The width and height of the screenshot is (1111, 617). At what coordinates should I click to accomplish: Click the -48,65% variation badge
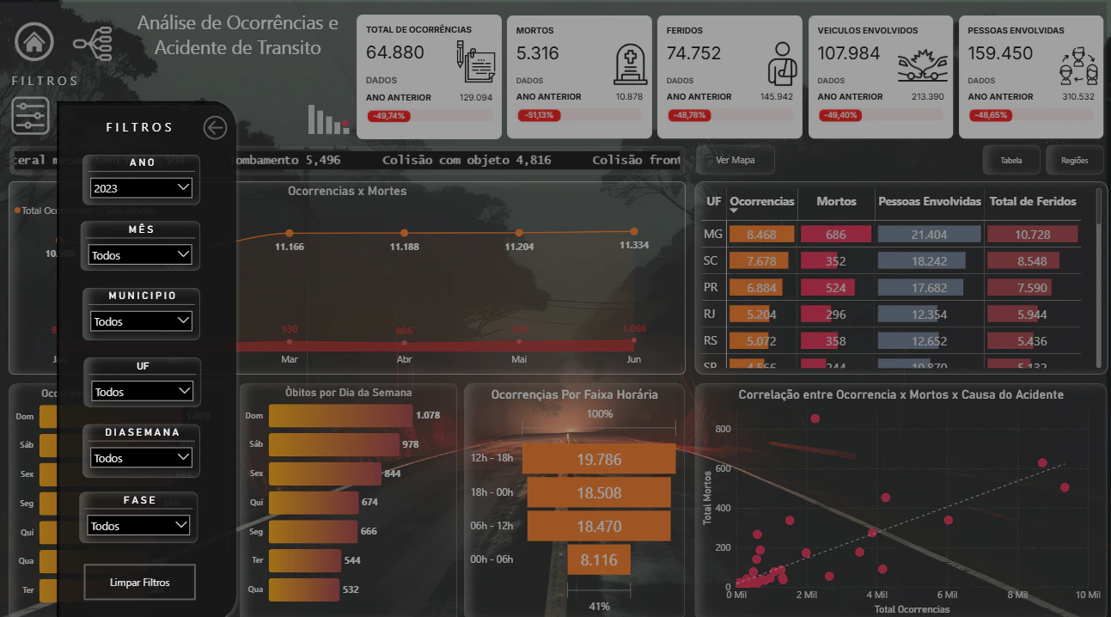[x=992, y=115]
